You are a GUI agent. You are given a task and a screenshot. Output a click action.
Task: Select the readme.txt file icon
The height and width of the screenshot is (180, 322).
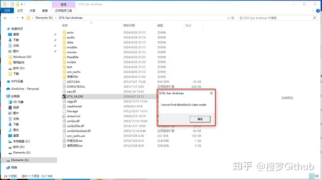point(64,106)
